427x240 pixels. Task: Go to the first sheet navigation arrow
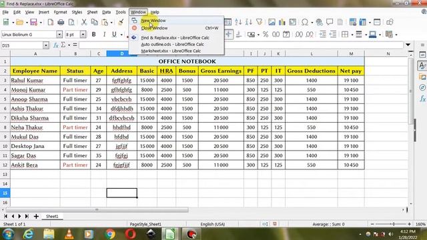[5, 216]
